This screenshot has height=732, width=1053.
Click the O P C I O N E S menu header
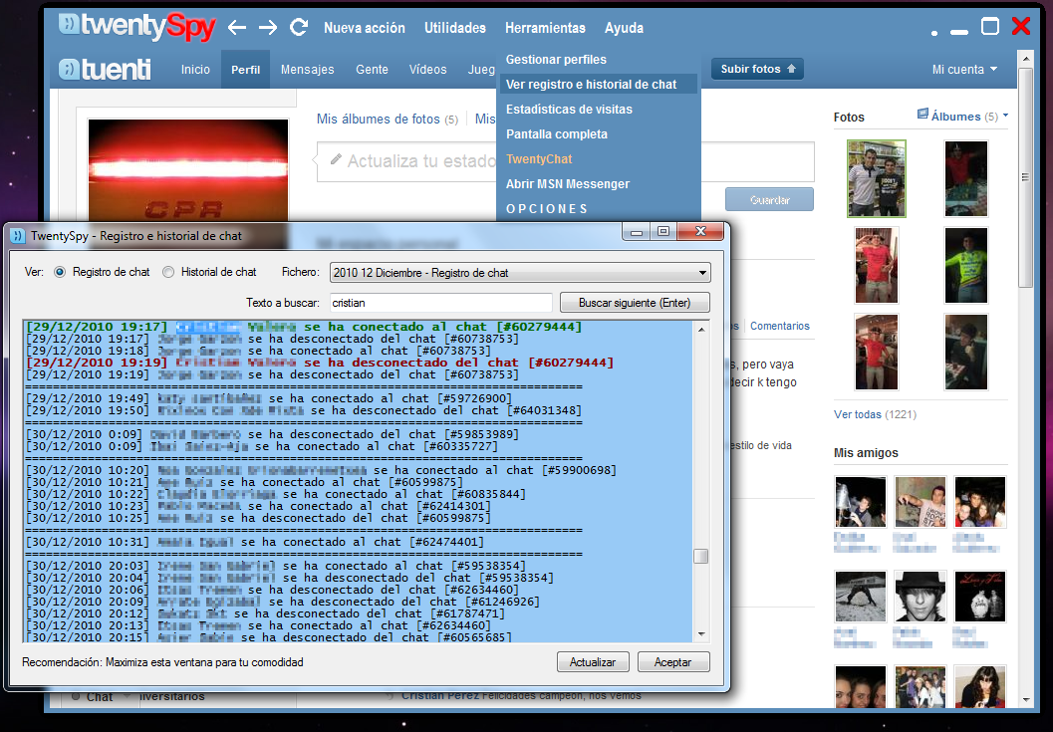pyautogui.click(x=547, y=209)
